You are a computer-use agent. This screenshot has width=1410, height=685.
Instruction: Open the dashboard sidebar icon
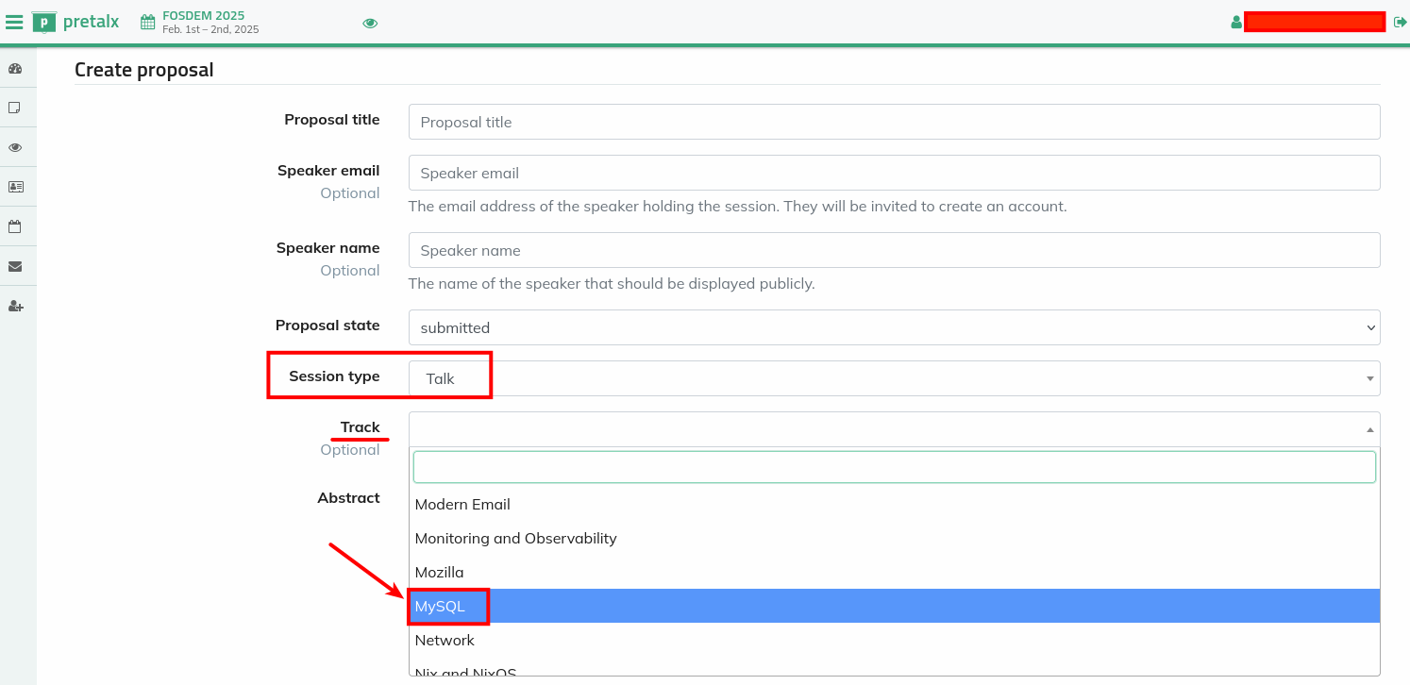(15, 68)
